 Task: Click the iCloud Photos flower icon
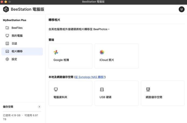click(102, 52)
